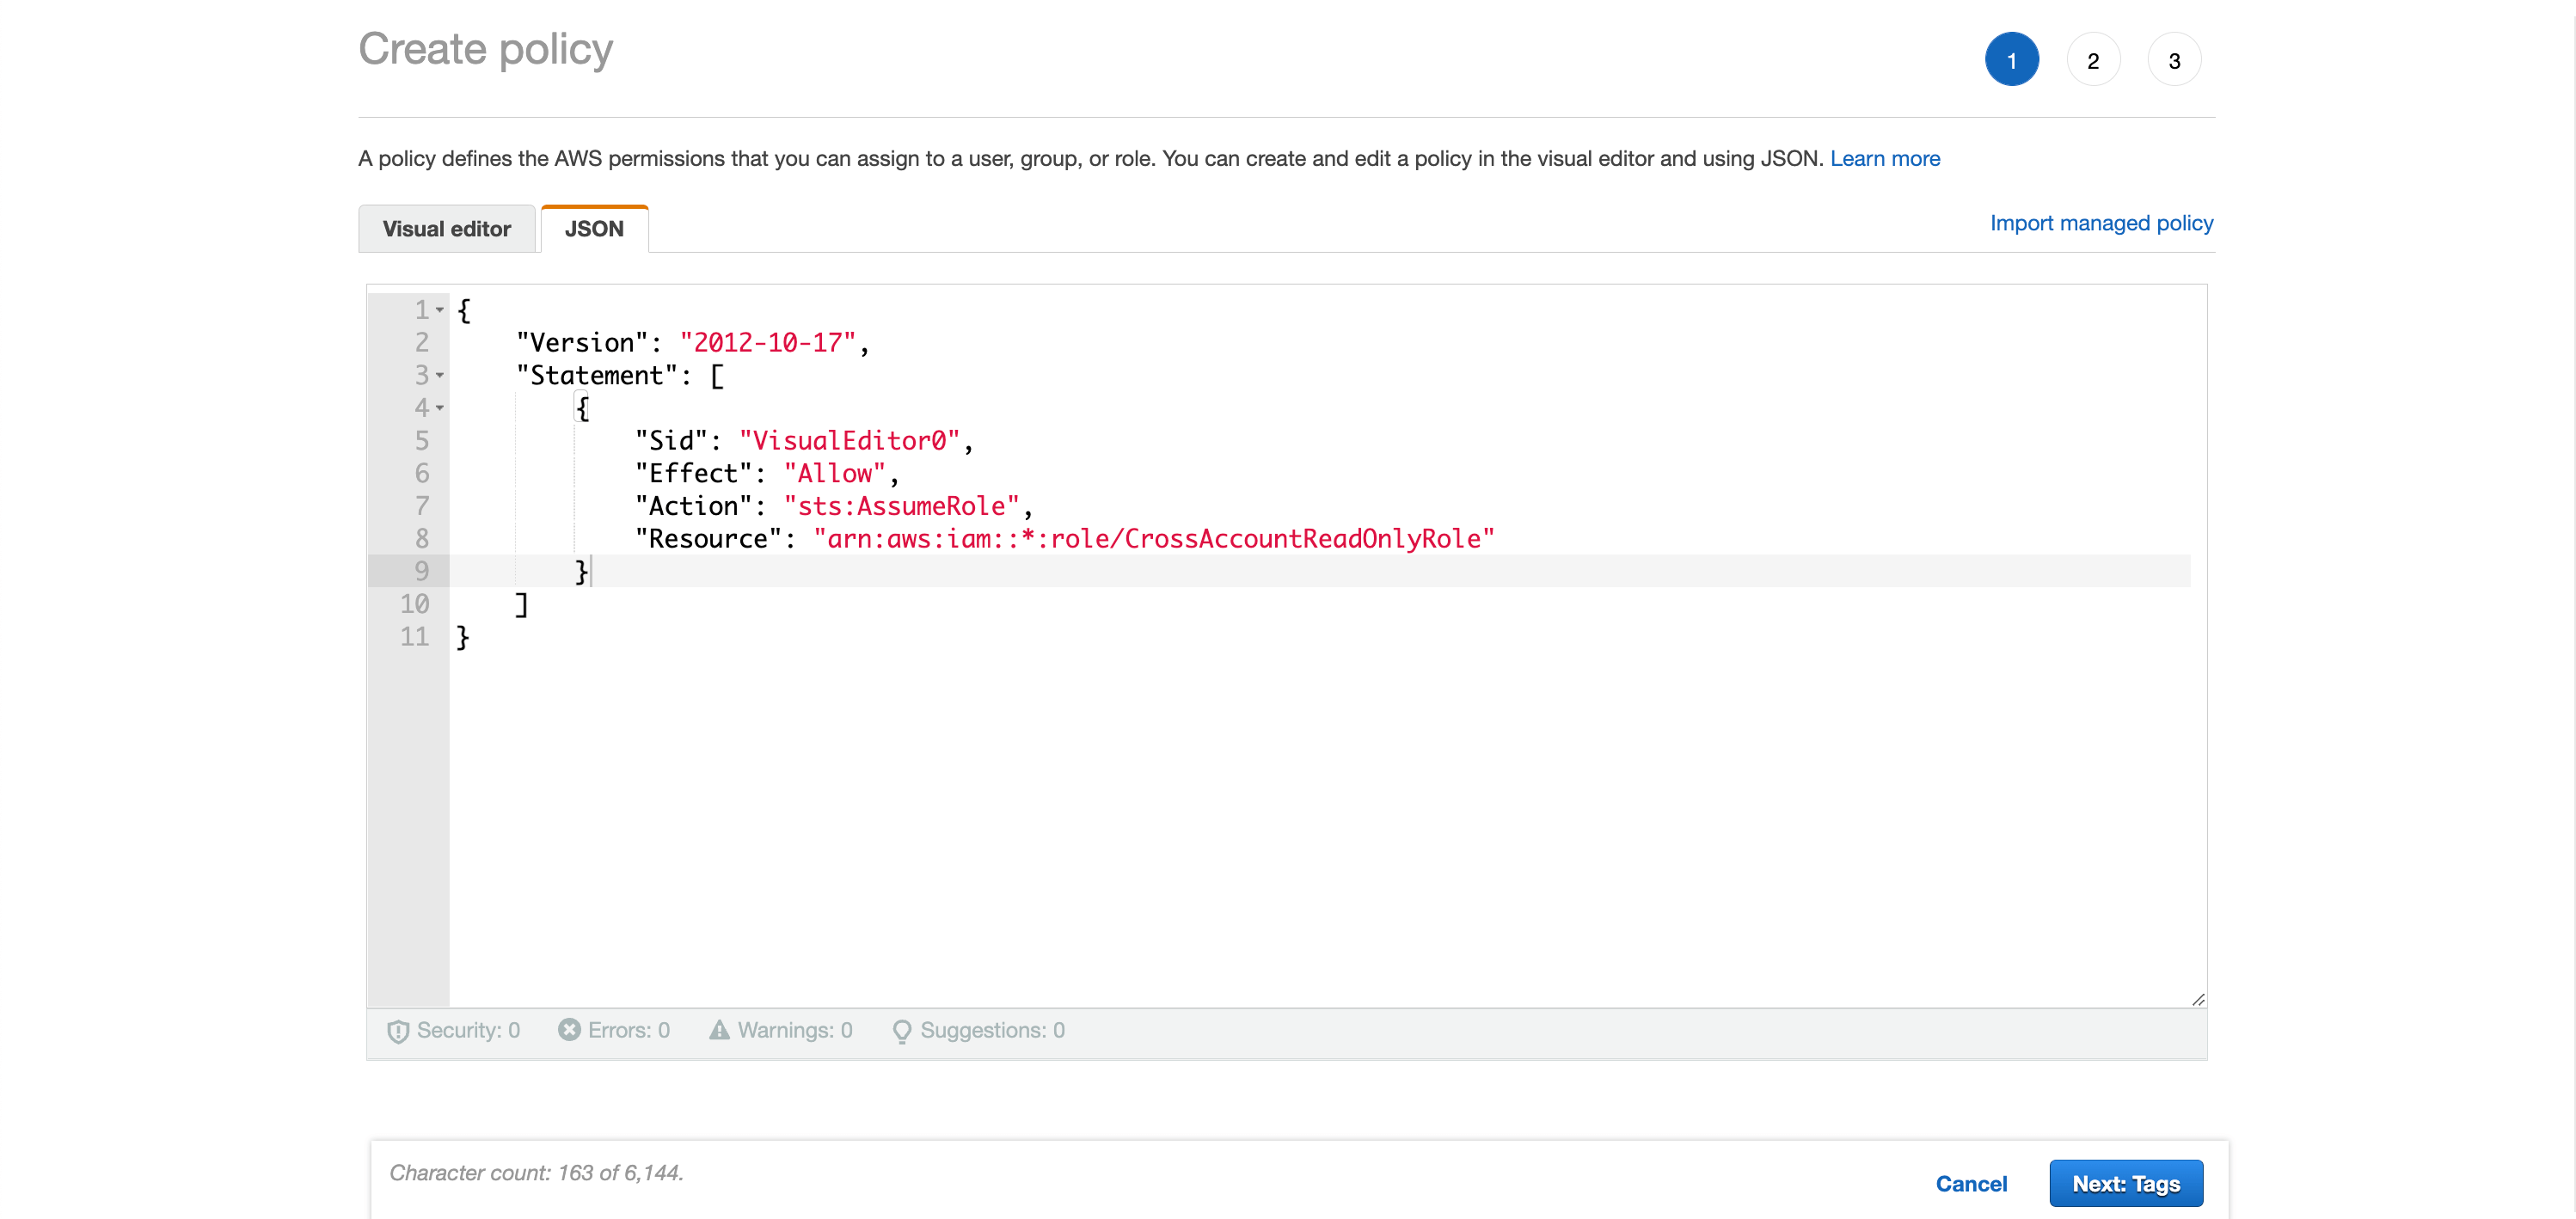Click line number 10 in gutter
Screen dimensions: 2576x1219
pyautogui.click(x=414, y=604)
